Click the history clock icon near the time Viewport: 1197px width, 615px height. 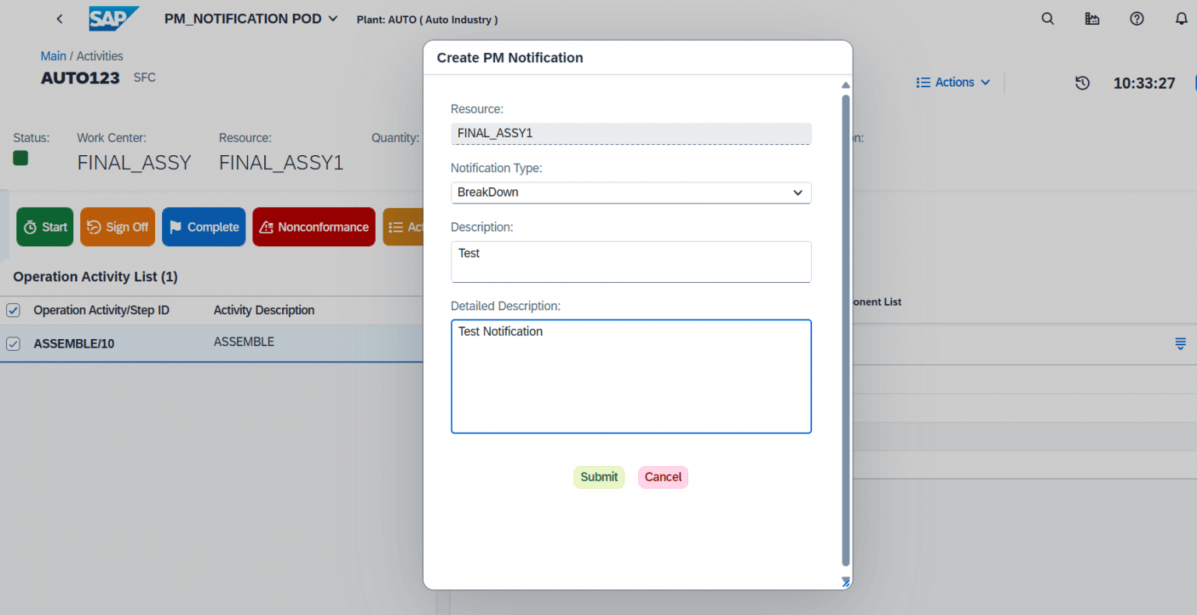(1082, 83)
